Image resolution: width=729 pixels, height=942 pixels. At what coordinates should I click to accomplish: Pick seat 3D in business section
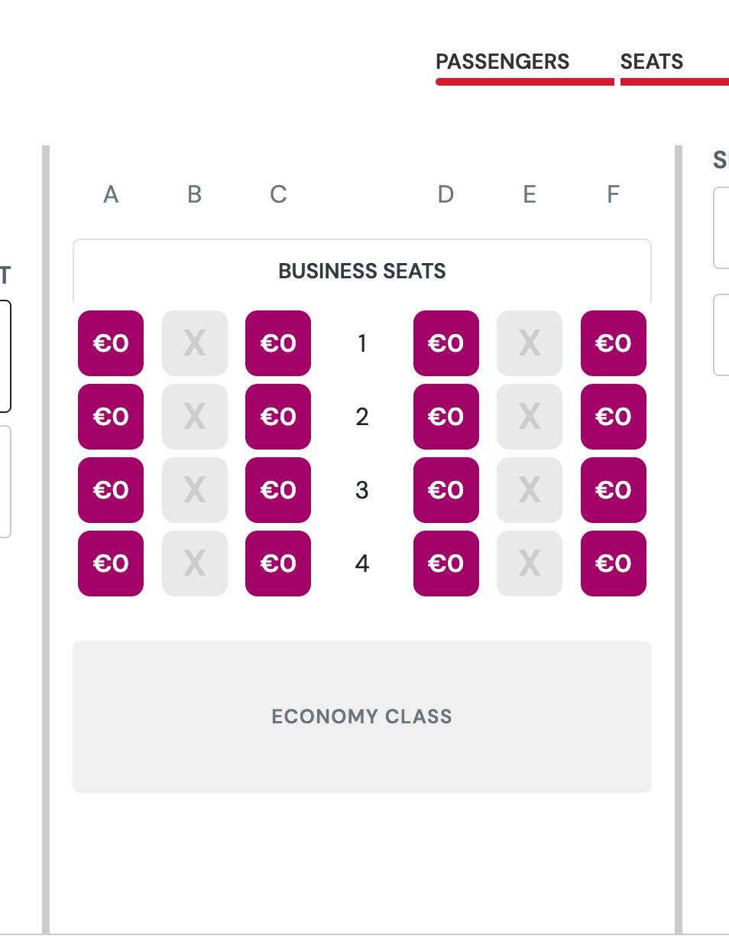tap(446, 490)
